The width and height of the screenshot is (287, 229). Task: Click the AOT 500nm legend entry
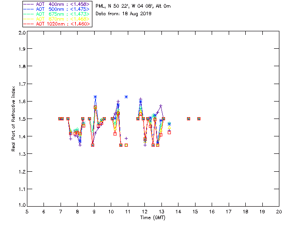57,9
